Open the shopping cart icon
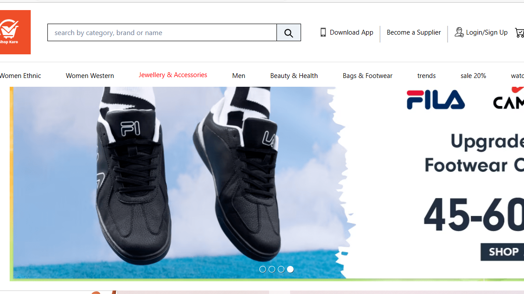 (x=520, y=32)
